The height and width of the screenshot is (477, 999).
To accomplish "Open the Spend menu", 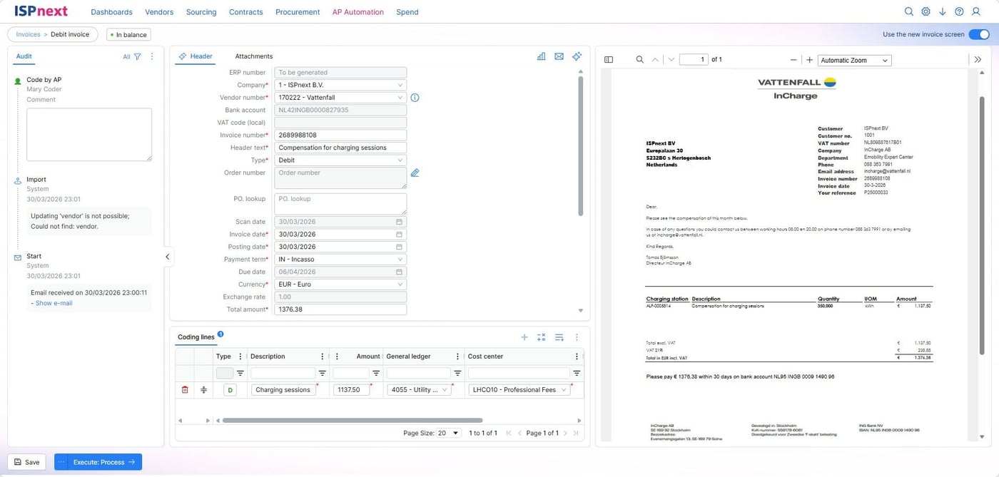I will (407, 12).
